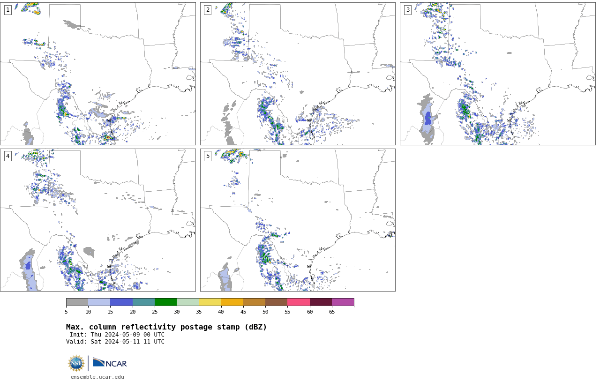Click the Max. column reflectivity title
The width and height of the screenshot is (600, 382).
[166, 327]
